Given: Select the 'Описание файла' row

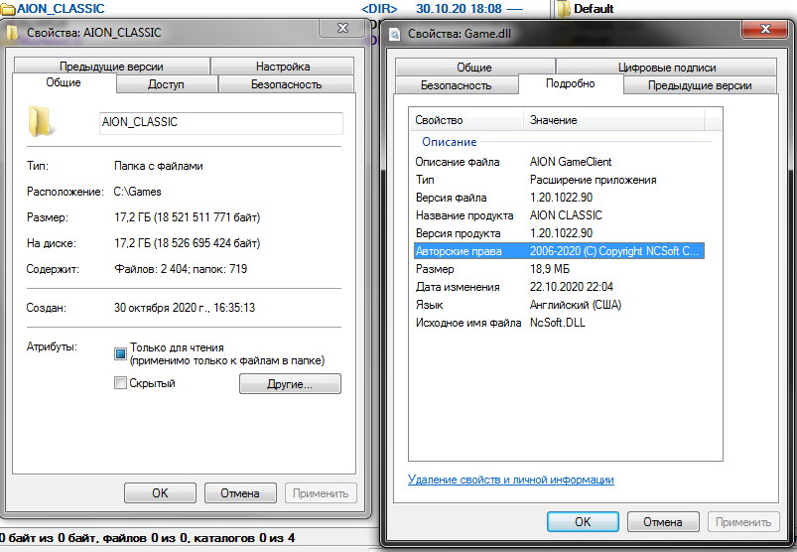Looking at the screenshot, I should tap(559, 162).
